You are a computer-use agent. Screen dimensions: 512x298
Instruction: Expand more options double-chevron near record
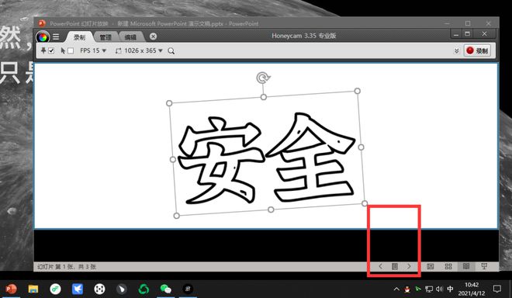(x=456, y=50)
